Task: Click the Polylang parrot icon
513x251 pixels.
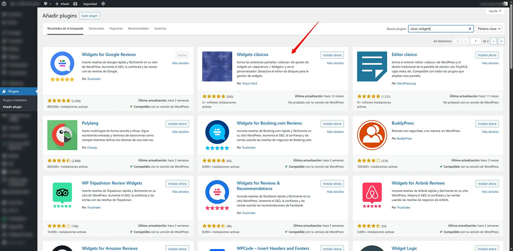Action: pos(62,135)
